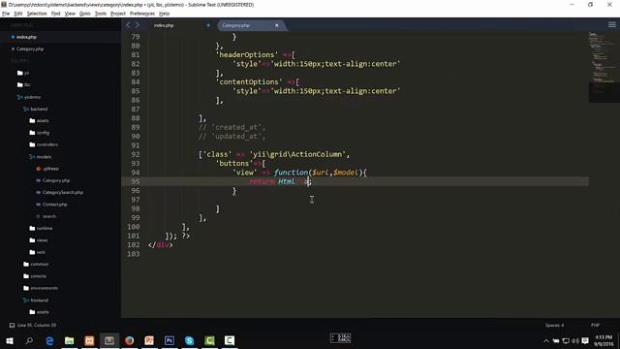Change syntax via PHP status label
Image resolution: width=620 pixels, height=349 pixels.
[595, 326]
